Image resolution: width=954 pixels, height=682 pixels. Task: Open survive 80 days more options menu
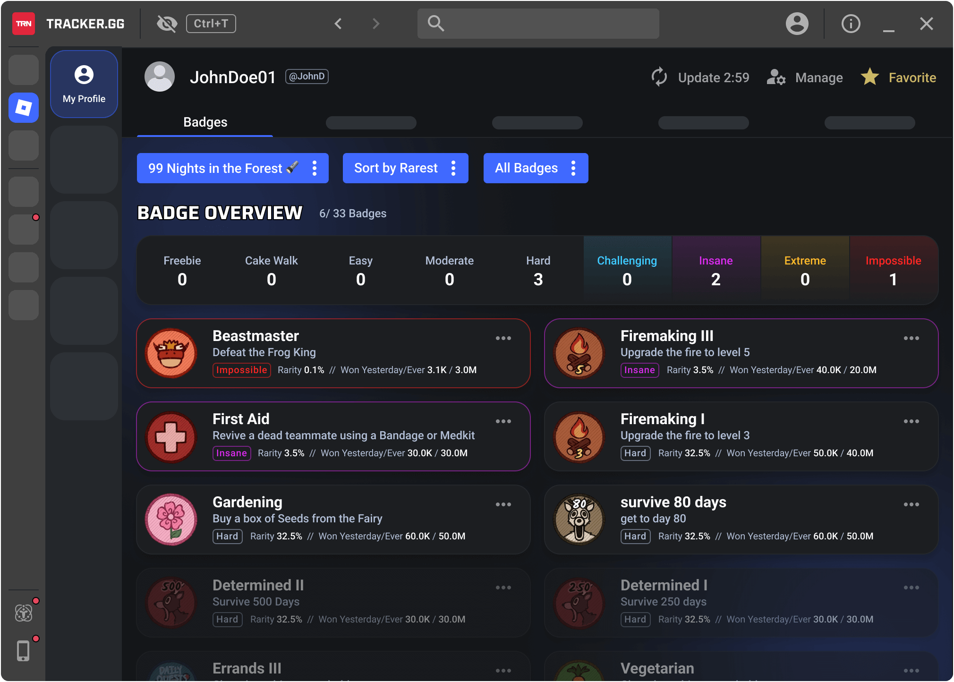click(x=911, y=504)
